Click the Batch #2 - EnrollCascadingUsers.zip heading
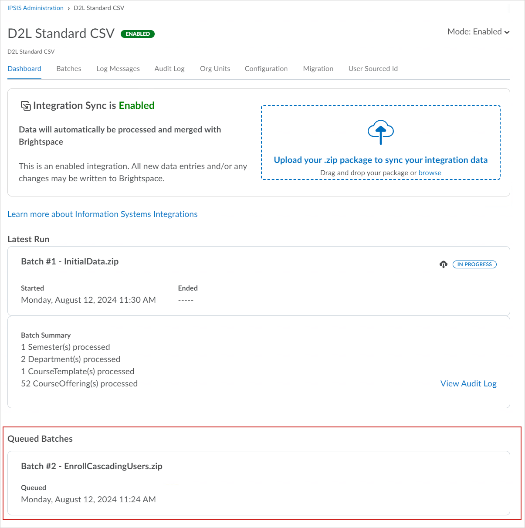 pyautogui.click(x=91, y=466)
